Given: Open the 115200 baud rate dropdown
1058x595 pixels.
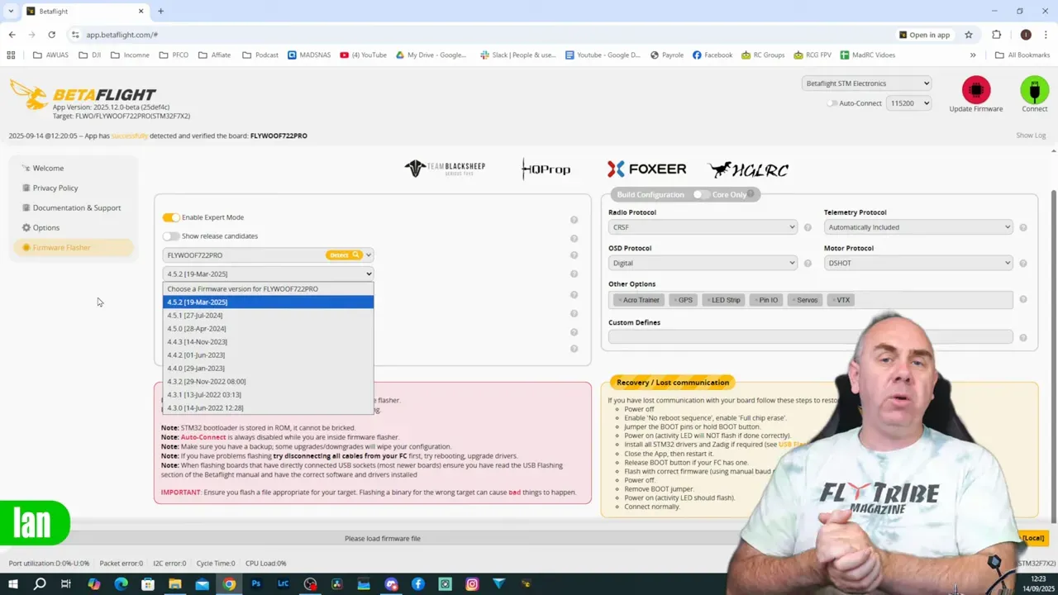Looking at the screenshot, I should tap(908, 103).
